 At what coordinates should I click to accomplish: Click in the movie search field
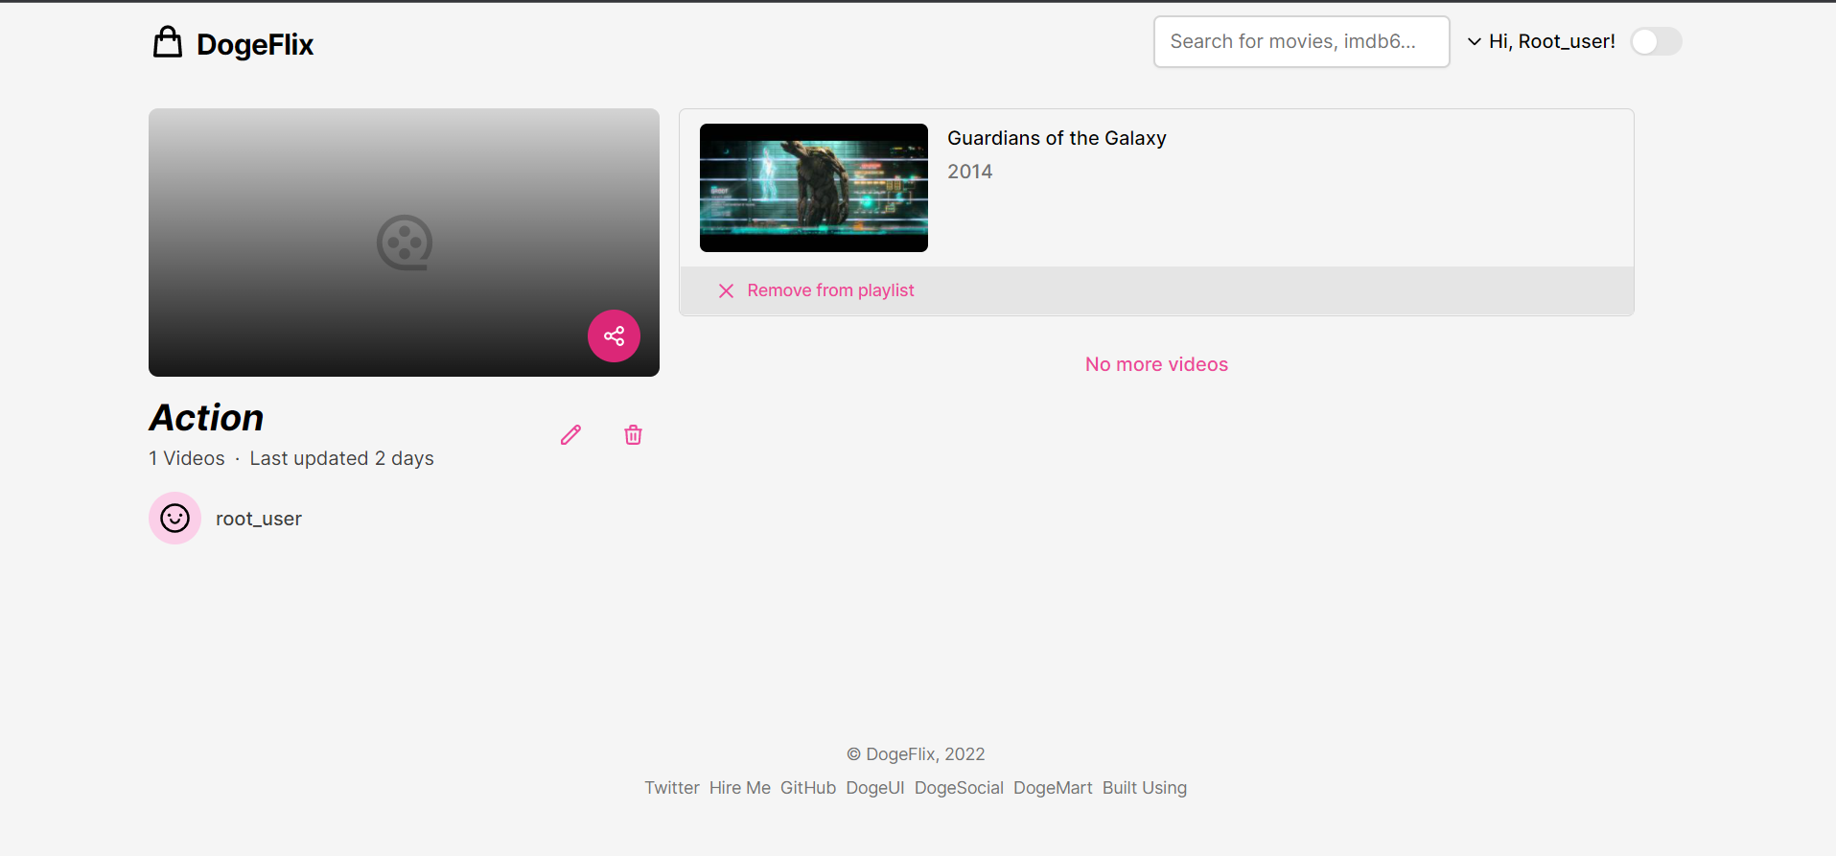click(x=1300, y=42)
